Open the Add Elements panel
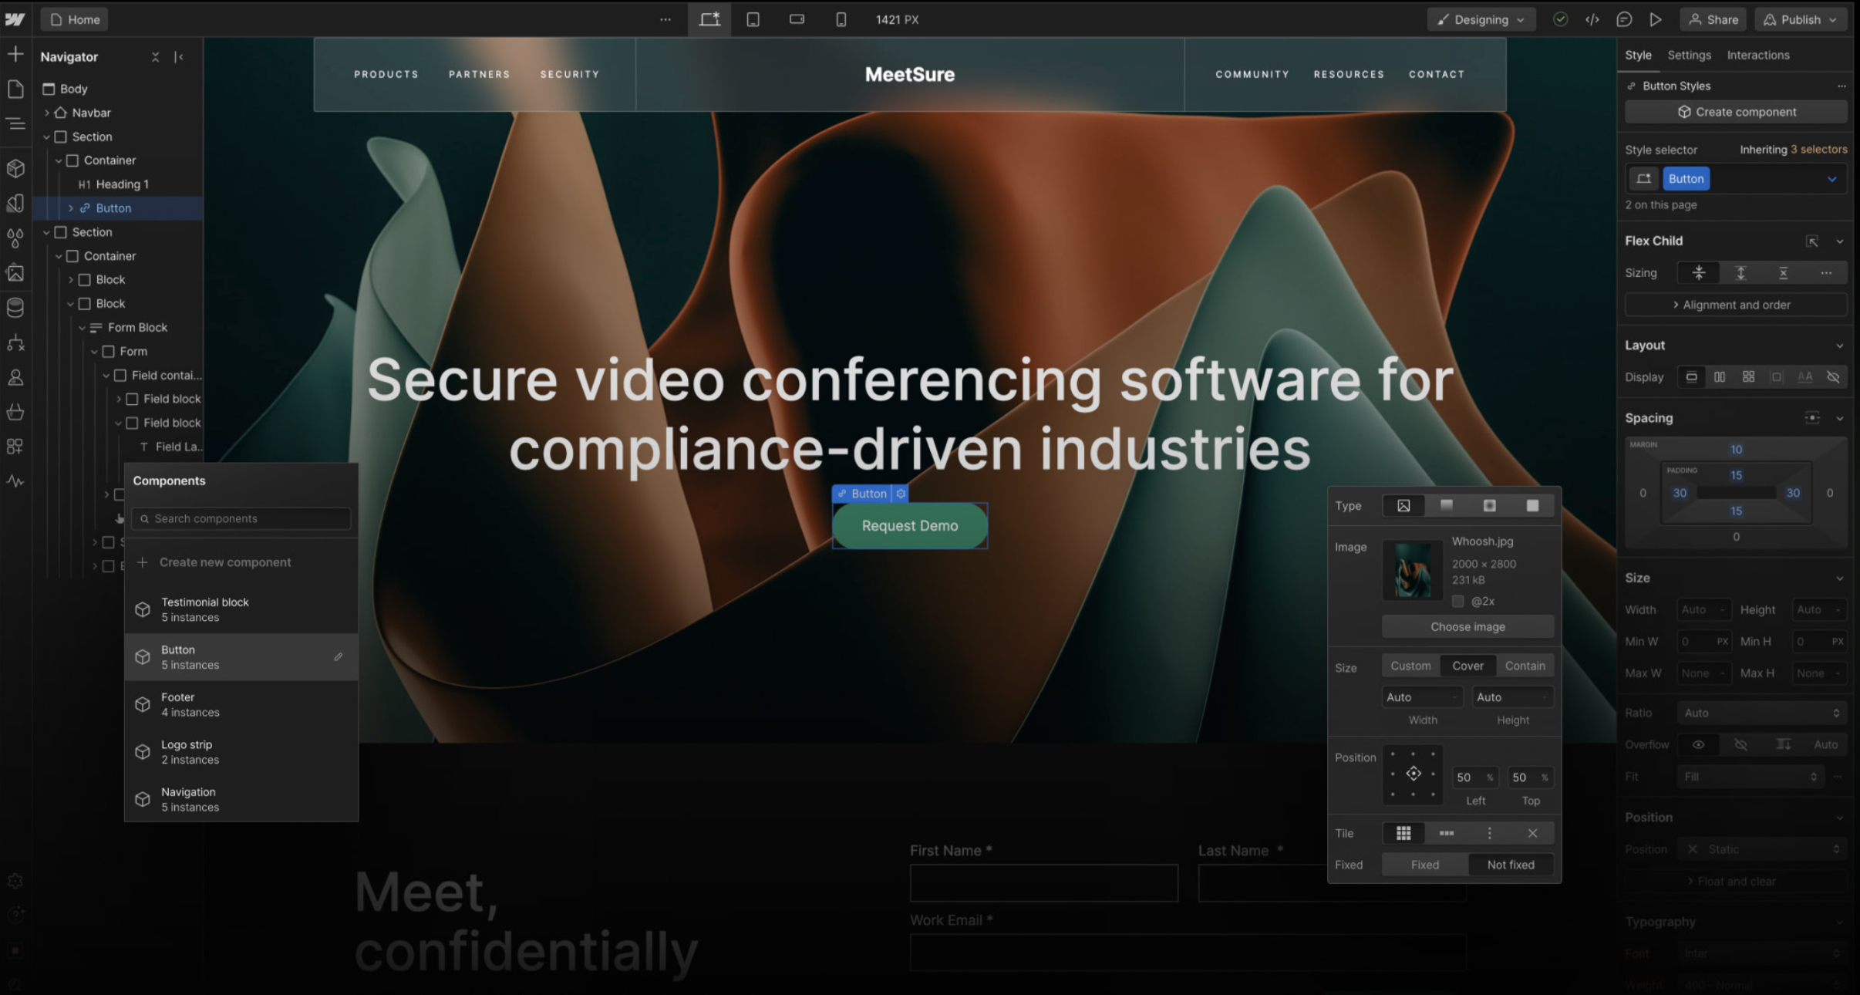1860x995 pixels. tap(15, 53)
